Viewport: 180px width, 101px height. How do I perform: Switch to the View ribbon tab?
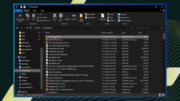pyautogui.click(x=42, y=11)
